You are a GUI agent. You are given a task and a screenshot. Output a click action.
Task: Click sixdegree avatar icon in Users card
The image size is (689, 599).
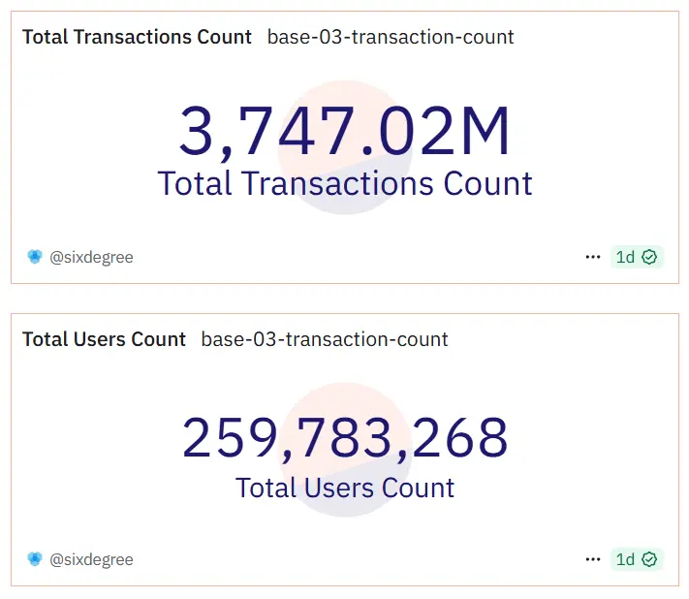35,559
